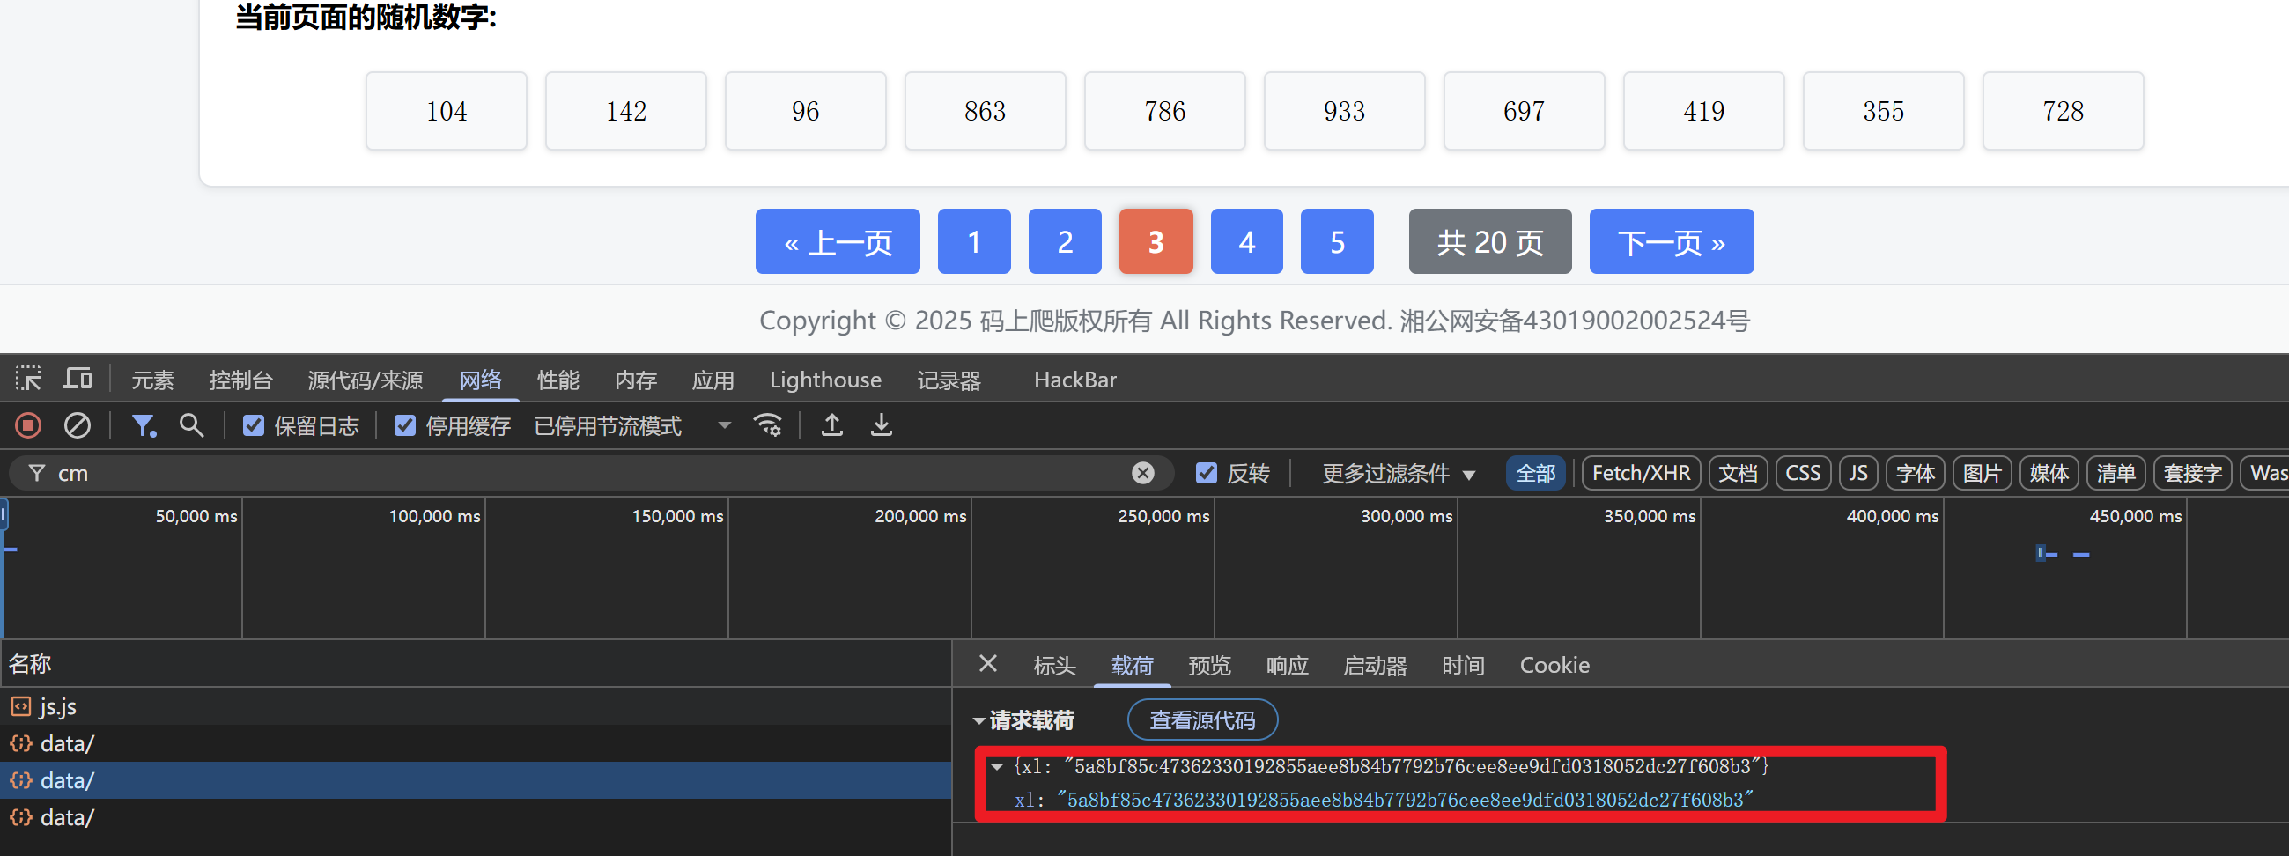The image size is (2289, 856).
Task: Open the 应用 panel
Action: (x=713, y=380)
